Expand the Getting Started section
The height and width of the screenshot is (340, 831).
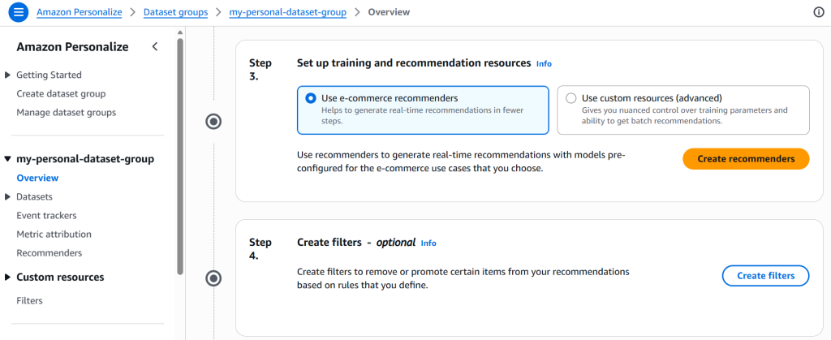[x=7, y=75]
